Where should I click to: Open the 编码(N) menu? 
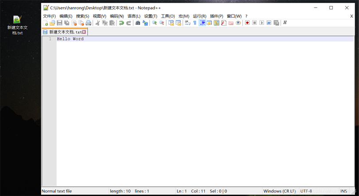coord(117,16)
